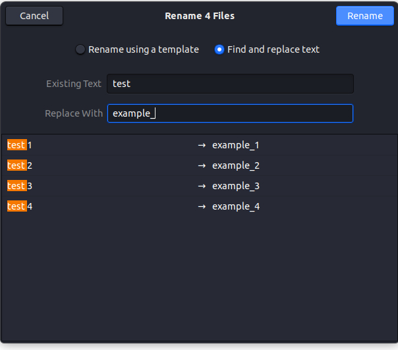Click the Cancel button
Viewport: 398px width, 350px height.
(x=34, y=16)
